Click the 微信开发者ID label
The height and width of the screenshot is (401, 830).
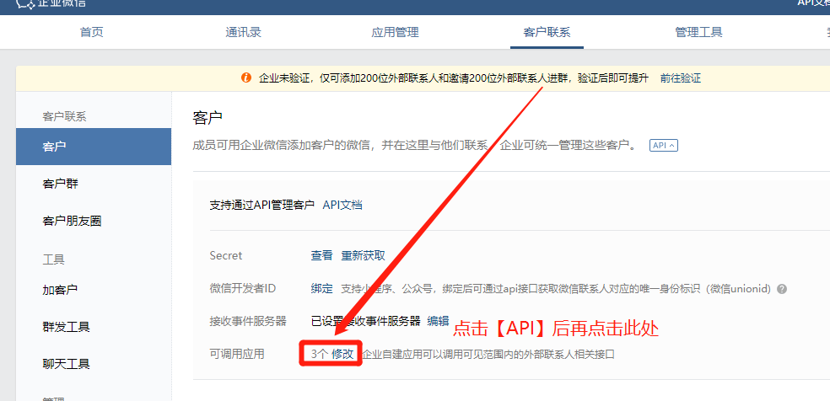tap(243, 288)
